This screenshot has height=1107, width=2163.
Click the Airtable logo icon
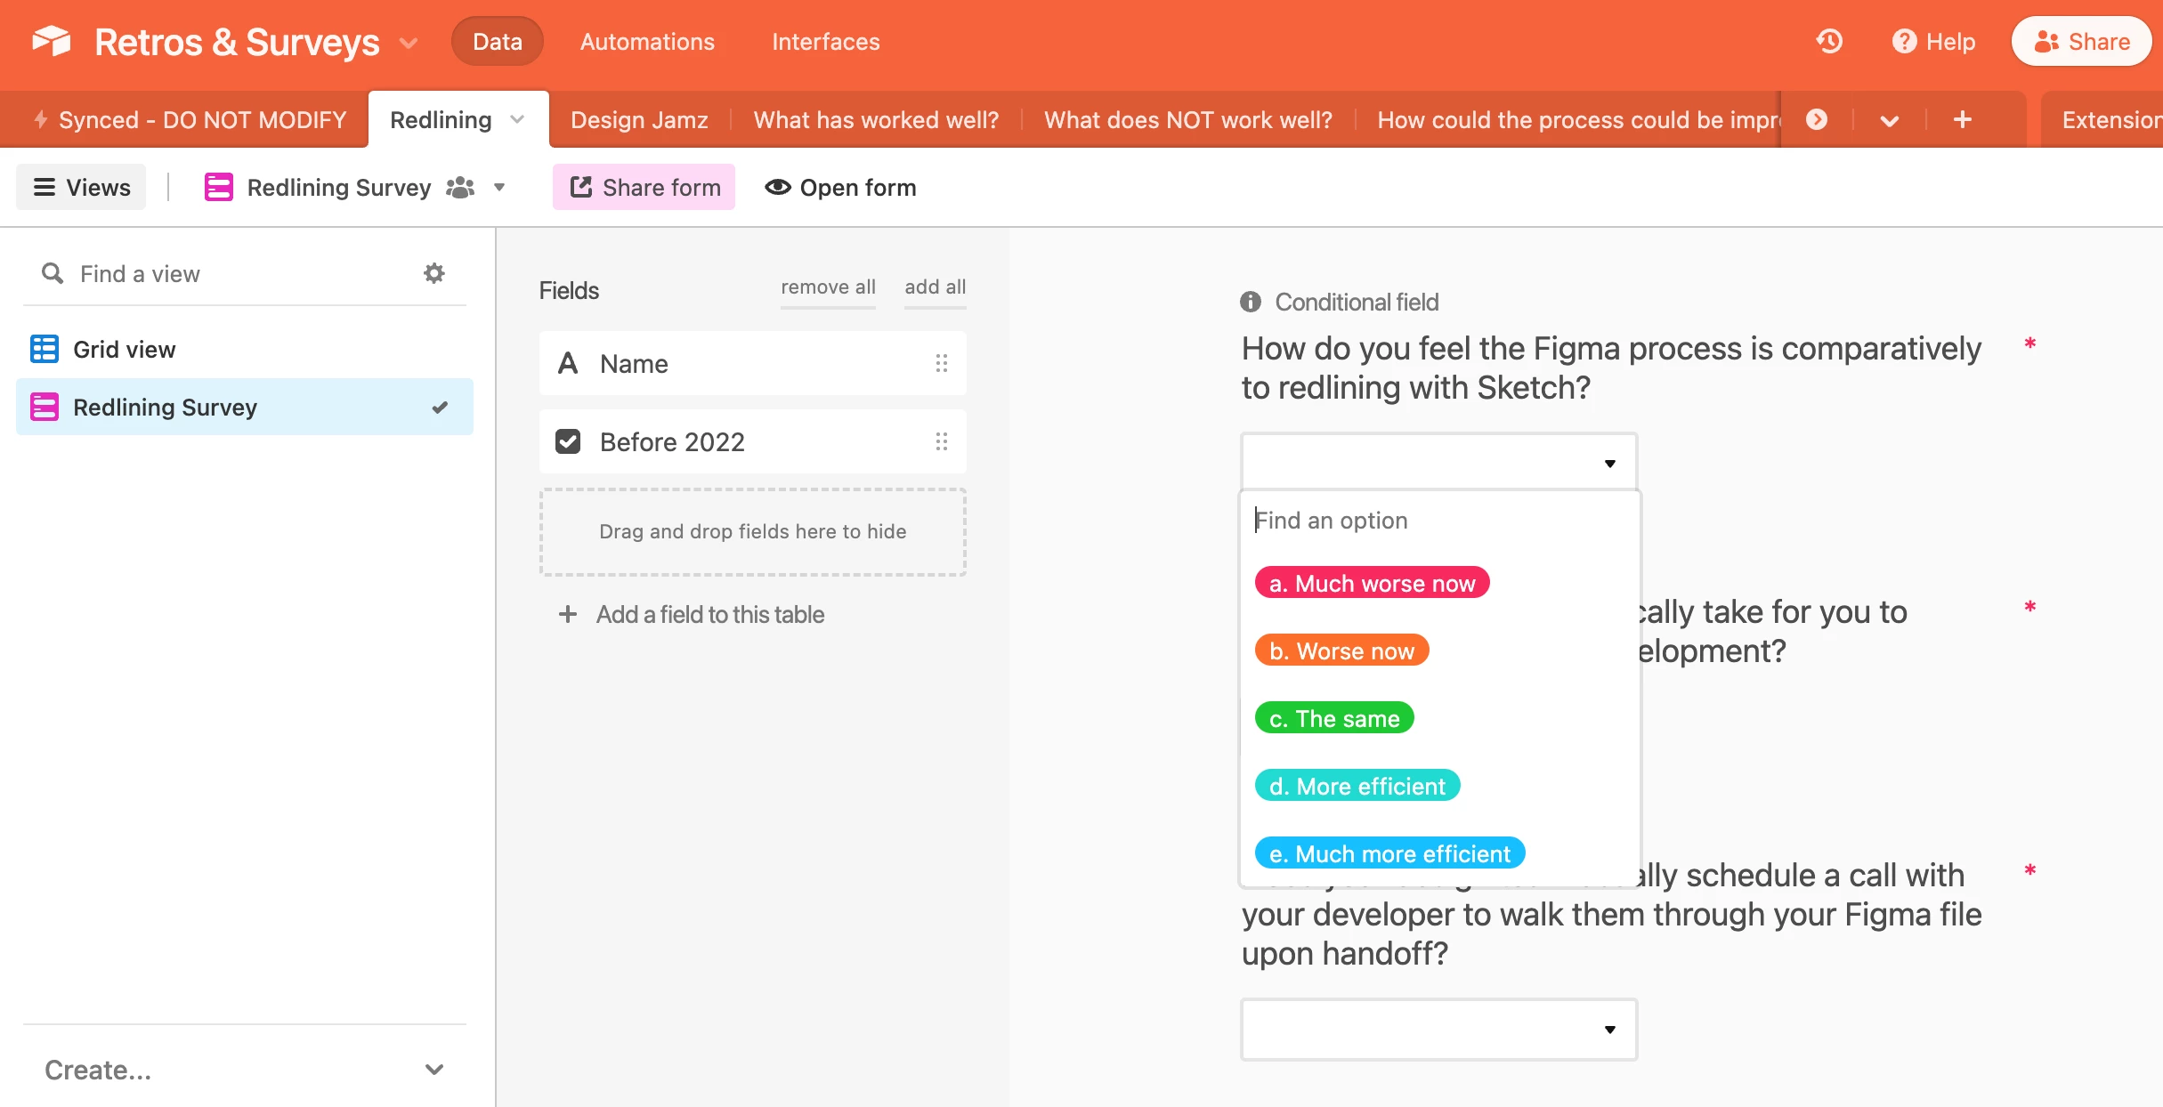[52, 42]
